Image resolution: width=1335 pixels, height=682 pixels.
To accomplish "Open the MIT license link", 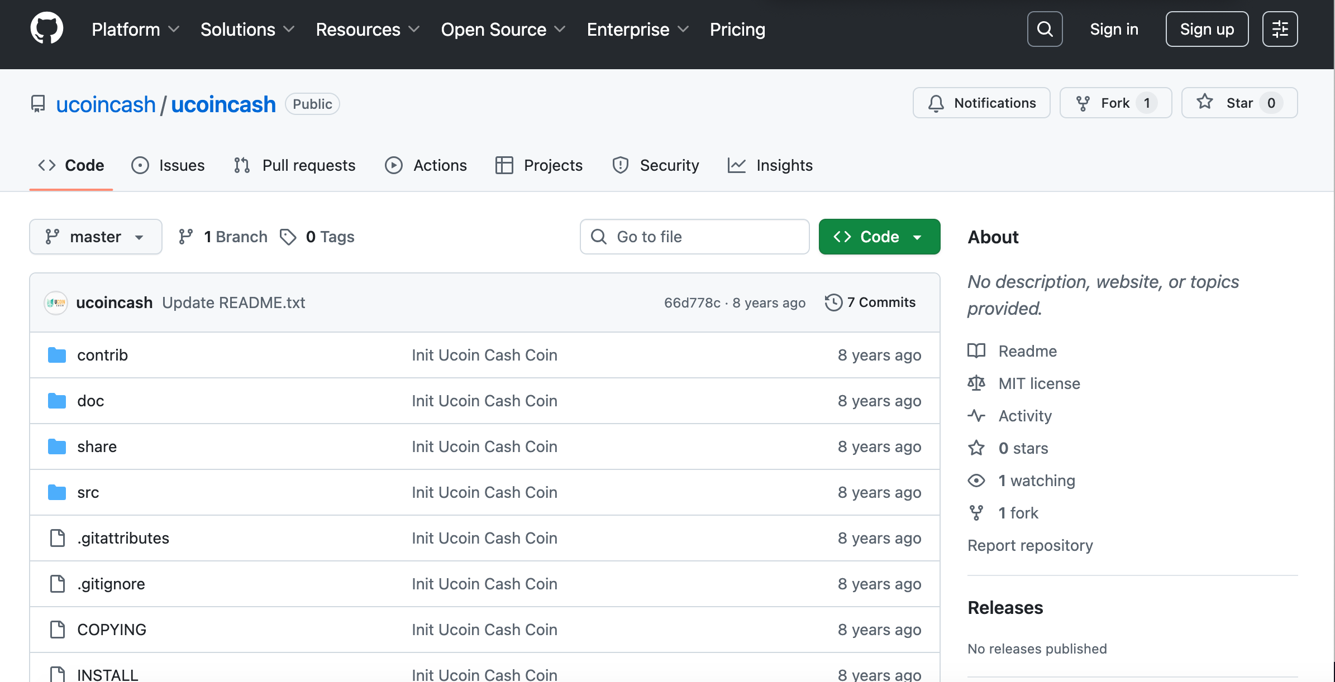I will [x=1039, y=383].
